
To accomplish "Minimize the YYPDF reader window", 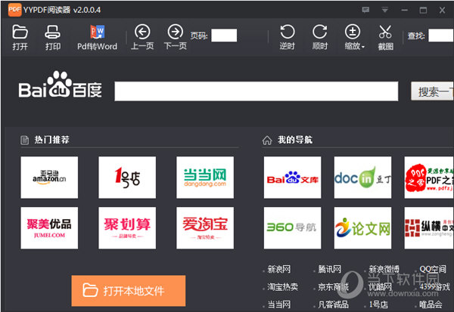I will coord(405,10).
